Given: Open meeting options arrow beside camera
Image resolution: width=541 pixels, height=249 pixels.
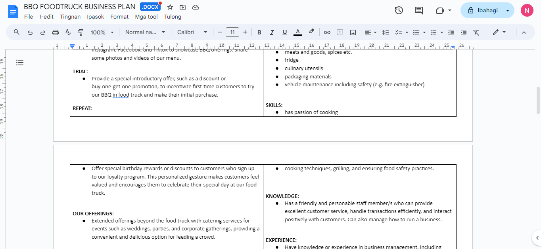Looking at the screenshot, I should coord(450,11).
